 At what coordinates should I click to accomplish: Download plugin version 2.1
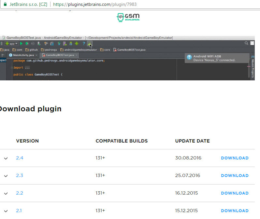(235, 211)
